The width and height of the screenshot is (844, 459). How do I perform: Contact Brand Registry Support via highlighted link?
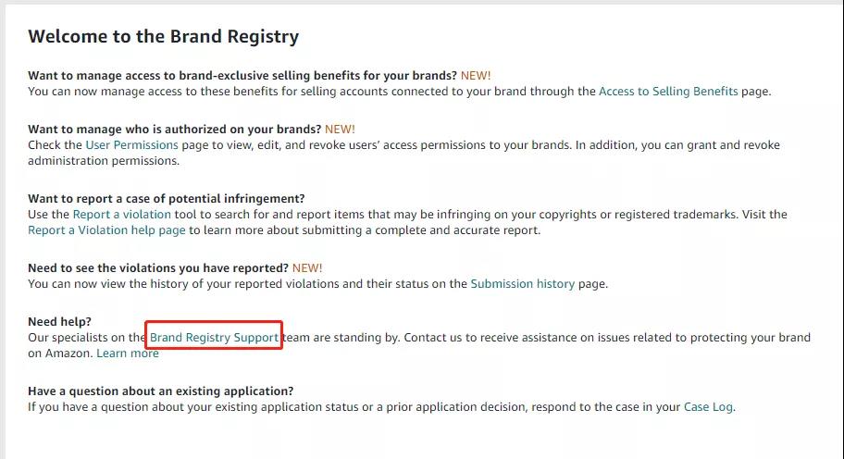[214, 338]
